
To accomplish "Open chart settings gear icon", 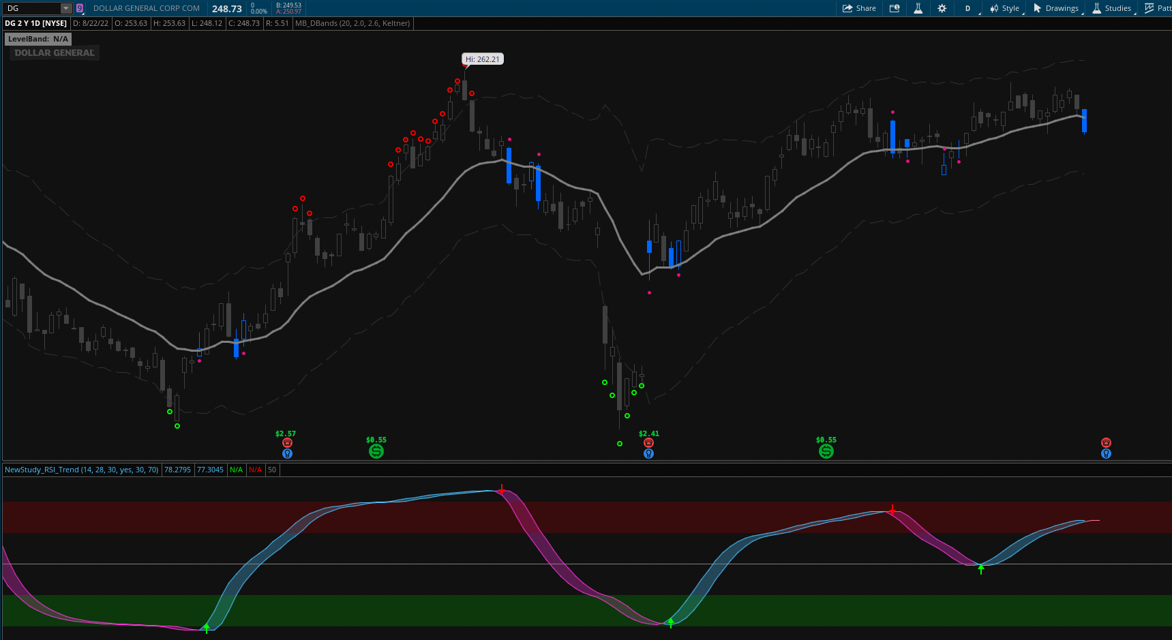I will pyautogui.click(x=942, y=8).
